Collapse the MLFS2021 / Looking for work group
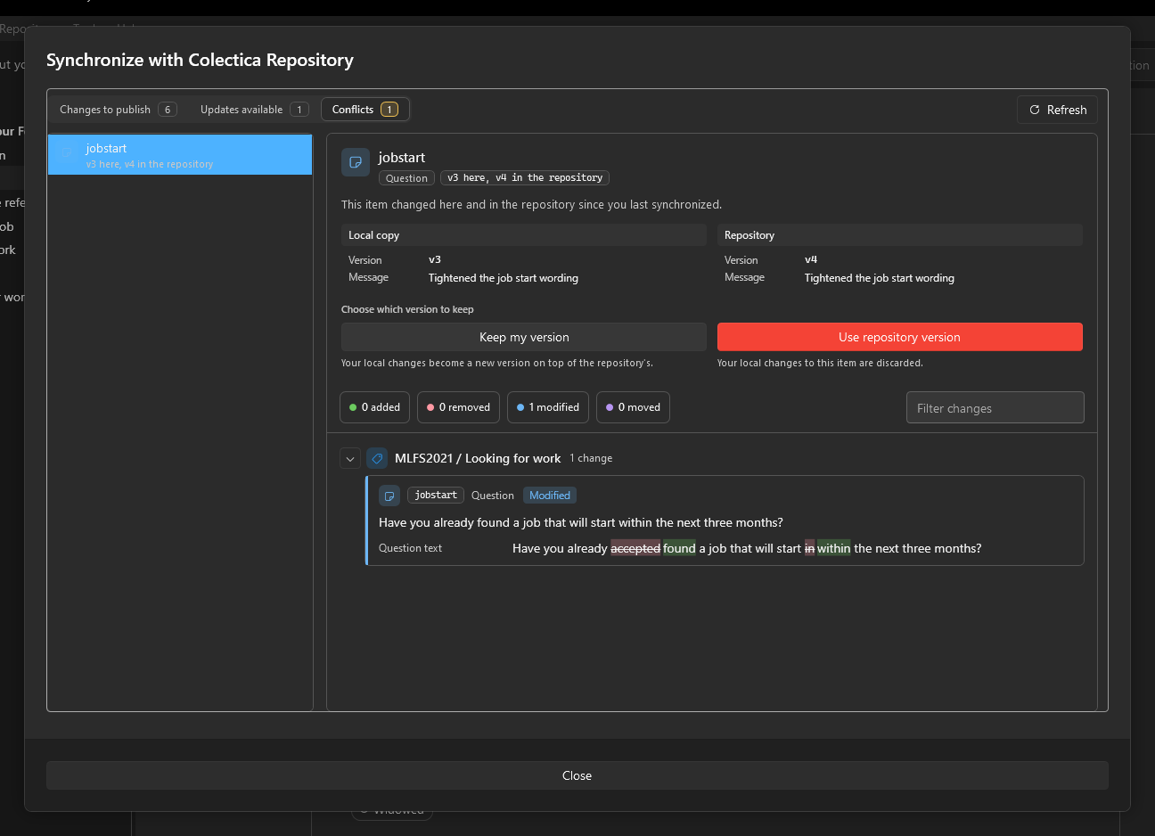This screenshot has width=1155, height=836. (x=350, y=459)
